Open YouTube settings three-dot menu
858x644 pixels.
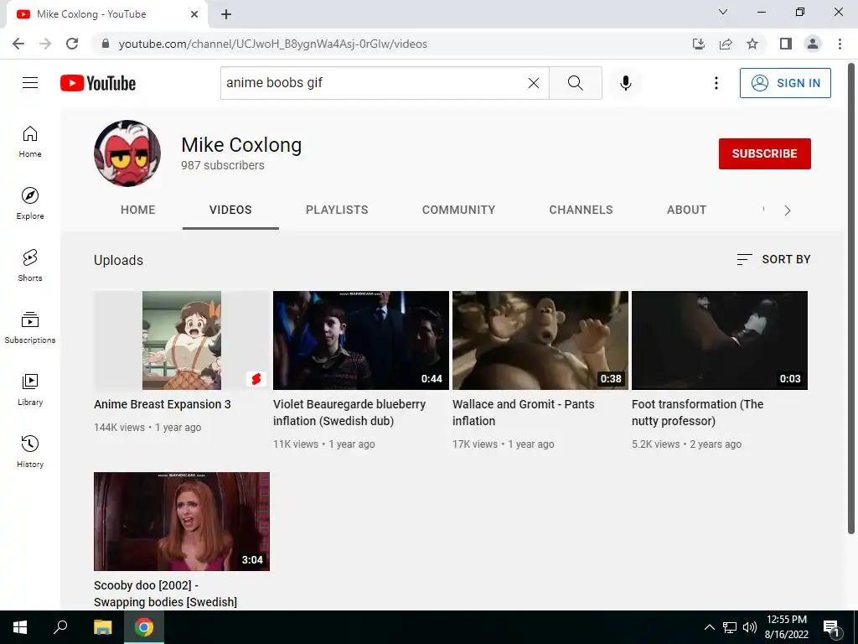tap(716, 83)
